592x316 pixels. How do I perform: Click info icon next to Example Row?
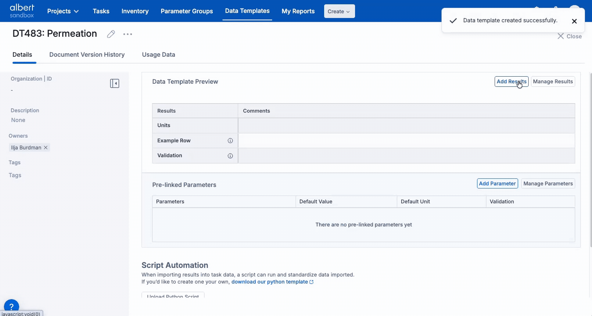point(230,141)
